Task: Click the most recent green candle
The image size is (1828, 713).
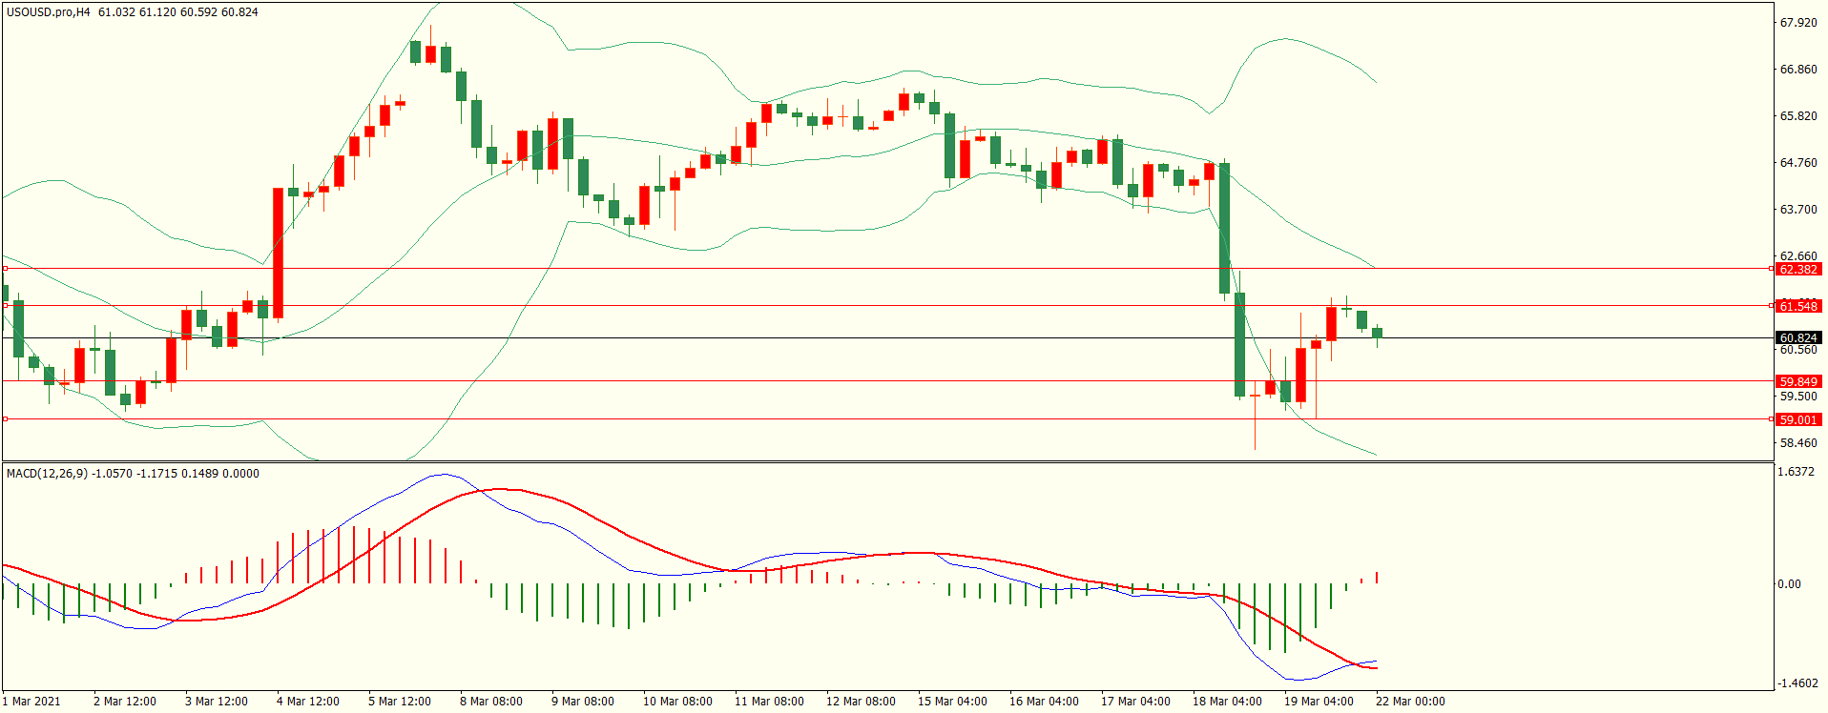Action: click(1377, 333)
